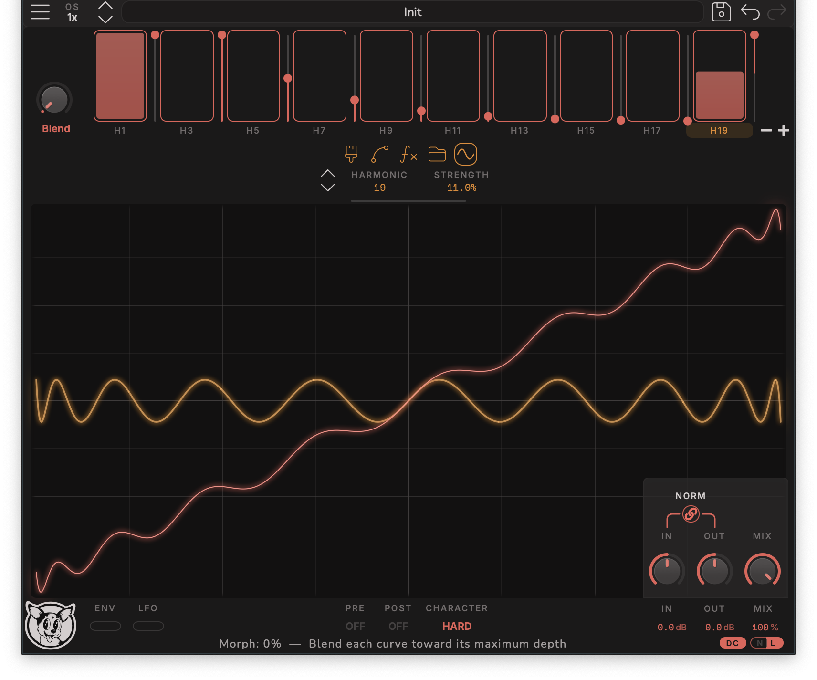Step harmonic selection down with chevron
This screenshot has width=817, height=680.
tap(327, 187)
